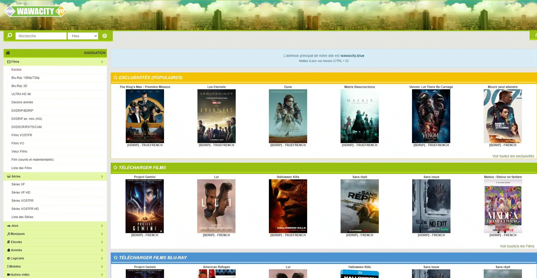The height and width of the screenshot is (278, 537).
Task: Open Madea : Retour en fanfare title link
Action: click(503, 177)
